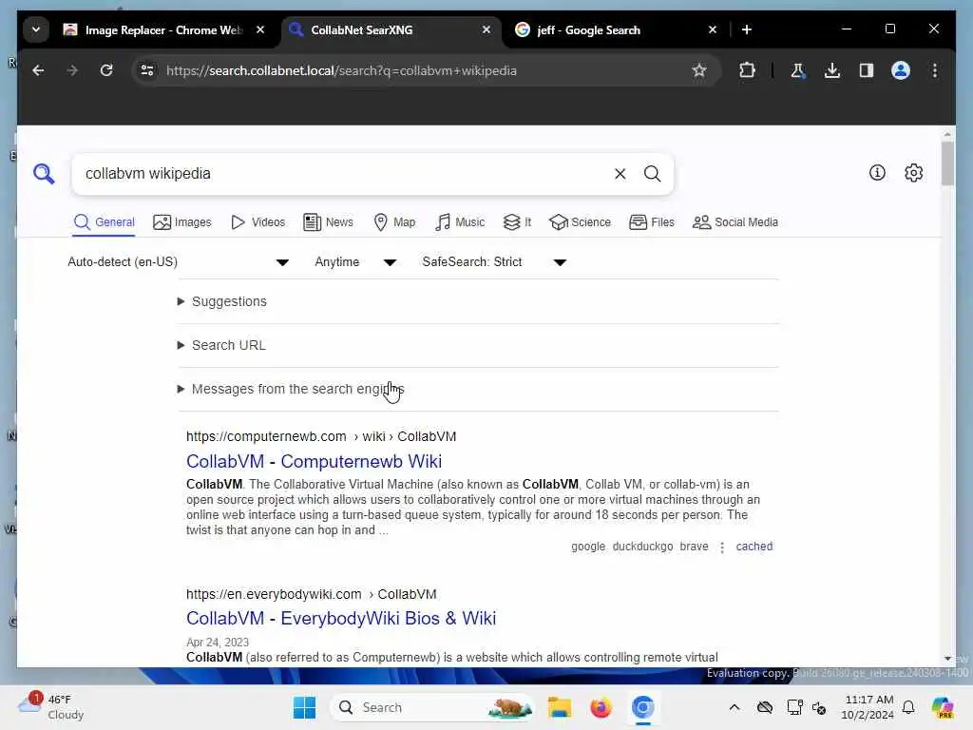This screenshot has width=973, height=730.
Task: Click scrollbar down arrow
Action: coord(947,659)
